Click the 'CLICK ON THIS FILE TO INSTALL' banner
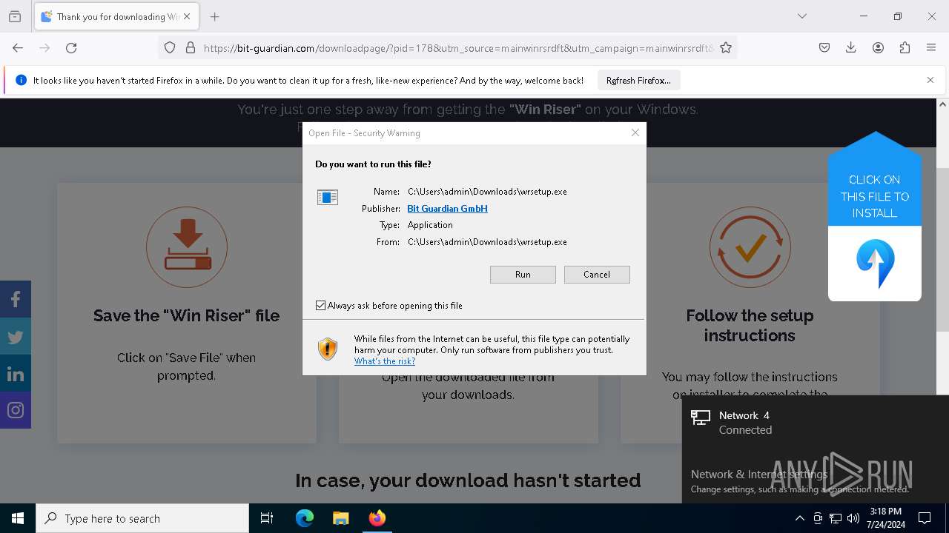949x533 pixels. pyautogui.click(x=875, y=196)
